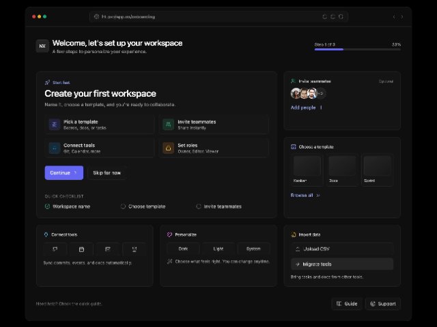437x327 pixels.
Task: Click Skip for now
Action: 107,173
